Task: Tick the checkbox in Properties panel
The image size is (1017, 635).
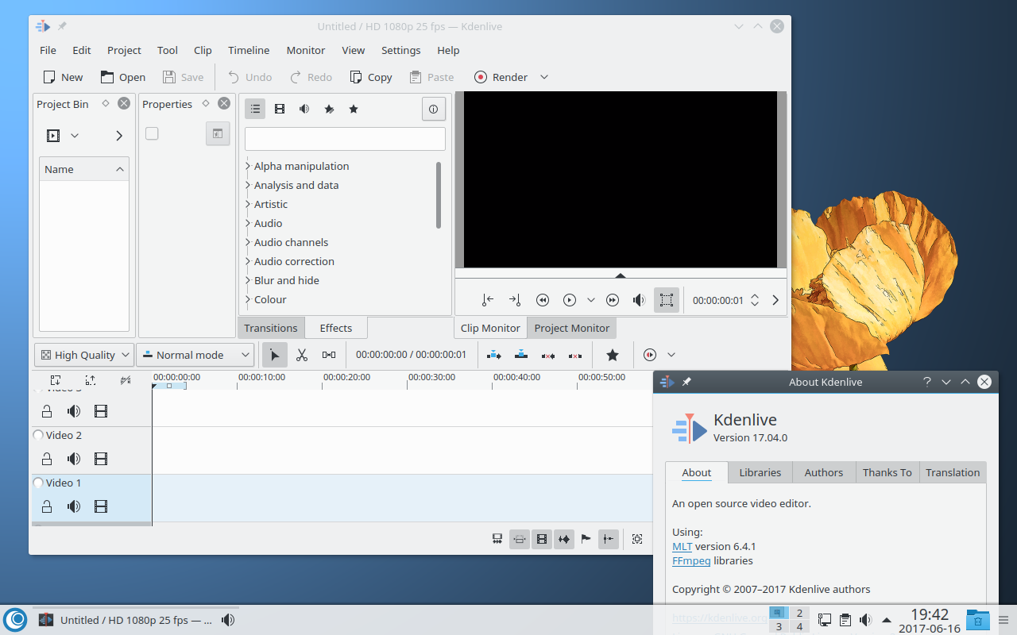Action: coord(152,133)
